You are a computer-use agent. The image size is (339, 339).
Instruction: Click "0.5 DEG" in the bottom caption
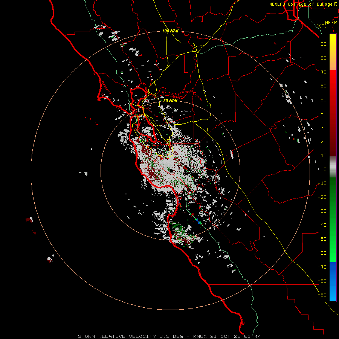171,336
